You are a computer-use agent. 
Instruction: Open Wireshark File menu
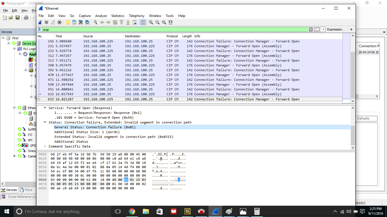click(x=41, y=16)
